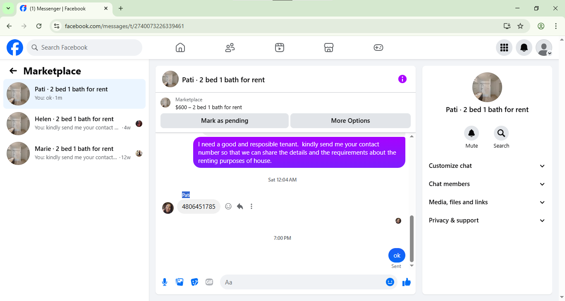Open conversation information purple info icon
Screen dimensions: 565x301
[402, 79]
